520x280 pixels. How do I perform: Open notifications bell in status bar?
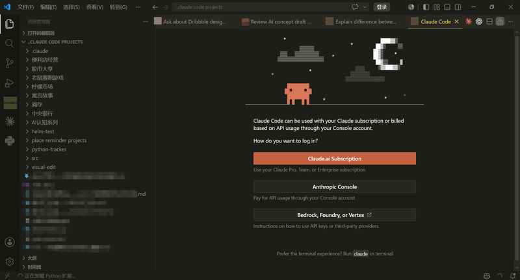[x=513, y=275]
